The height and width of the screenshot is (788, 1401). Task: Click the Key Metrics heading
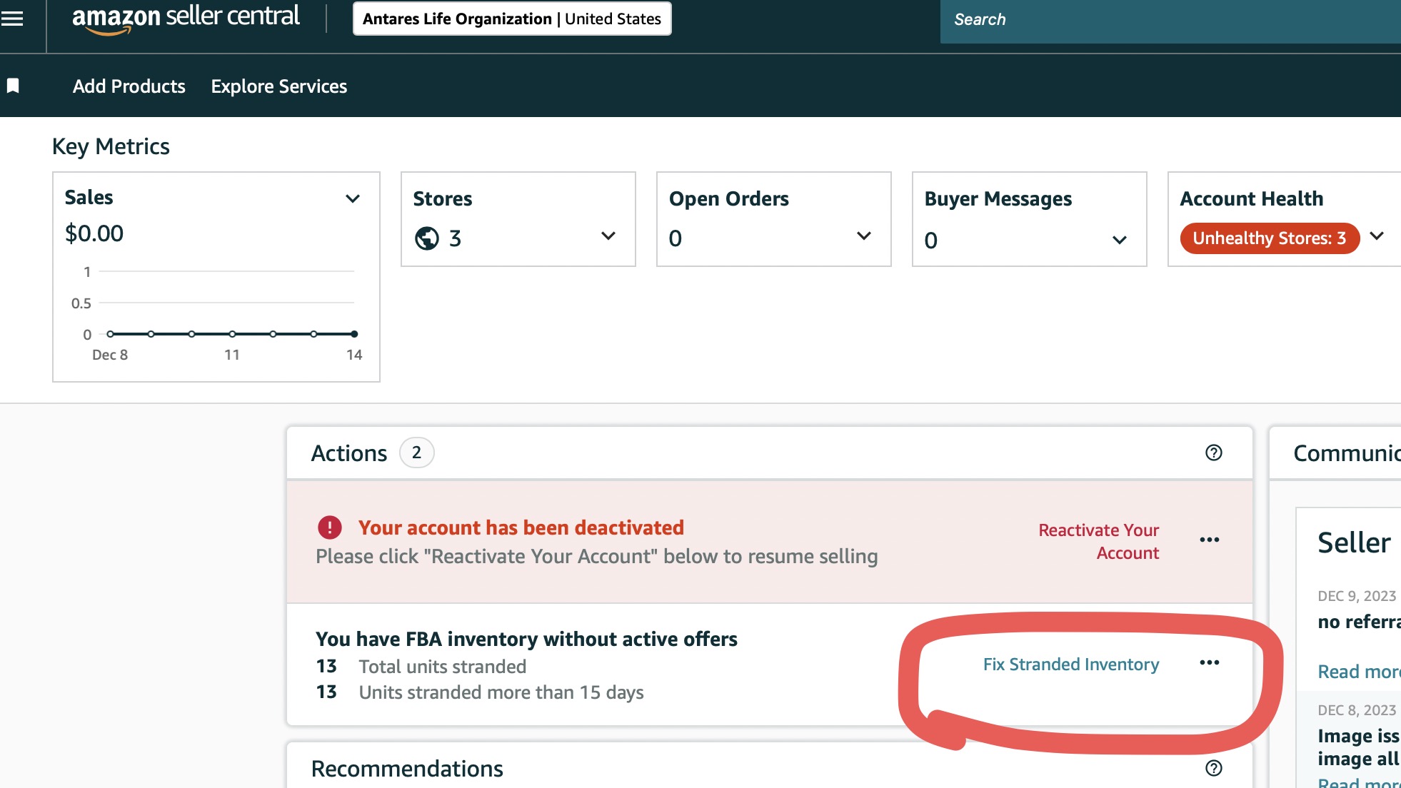pyautogui.click(x=111, y=146)
